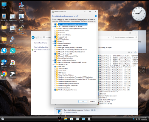Click Turn Windows features on or off link

click(x=42, y=51)
